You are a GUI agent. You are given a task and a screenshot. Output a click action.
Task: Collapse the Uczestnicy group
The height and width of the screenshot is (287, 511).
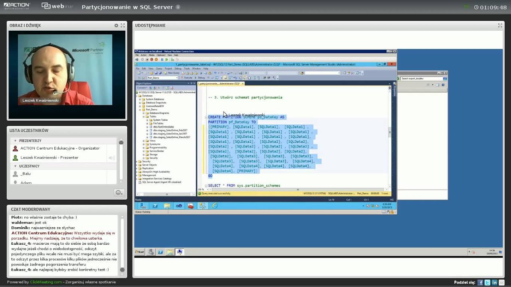(x=15, y=166)
